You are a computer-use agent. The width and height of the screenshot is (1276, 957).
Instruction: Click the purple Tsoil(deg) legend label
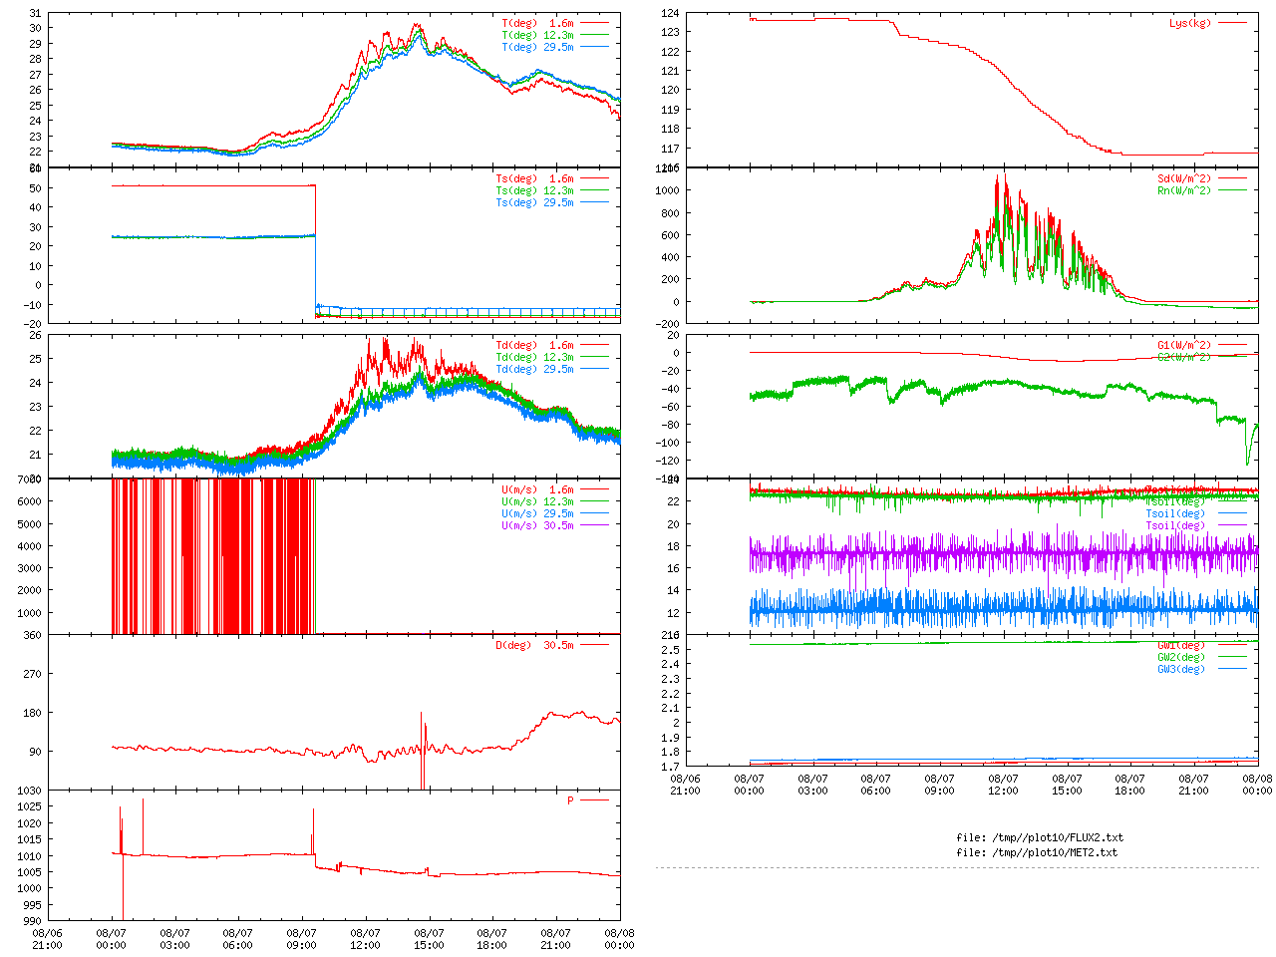1175,525
